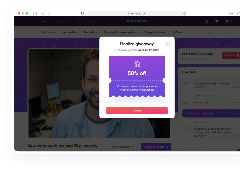The image size is (240, 171).
Task: Click the search magnifier icon
Action: 228,32
